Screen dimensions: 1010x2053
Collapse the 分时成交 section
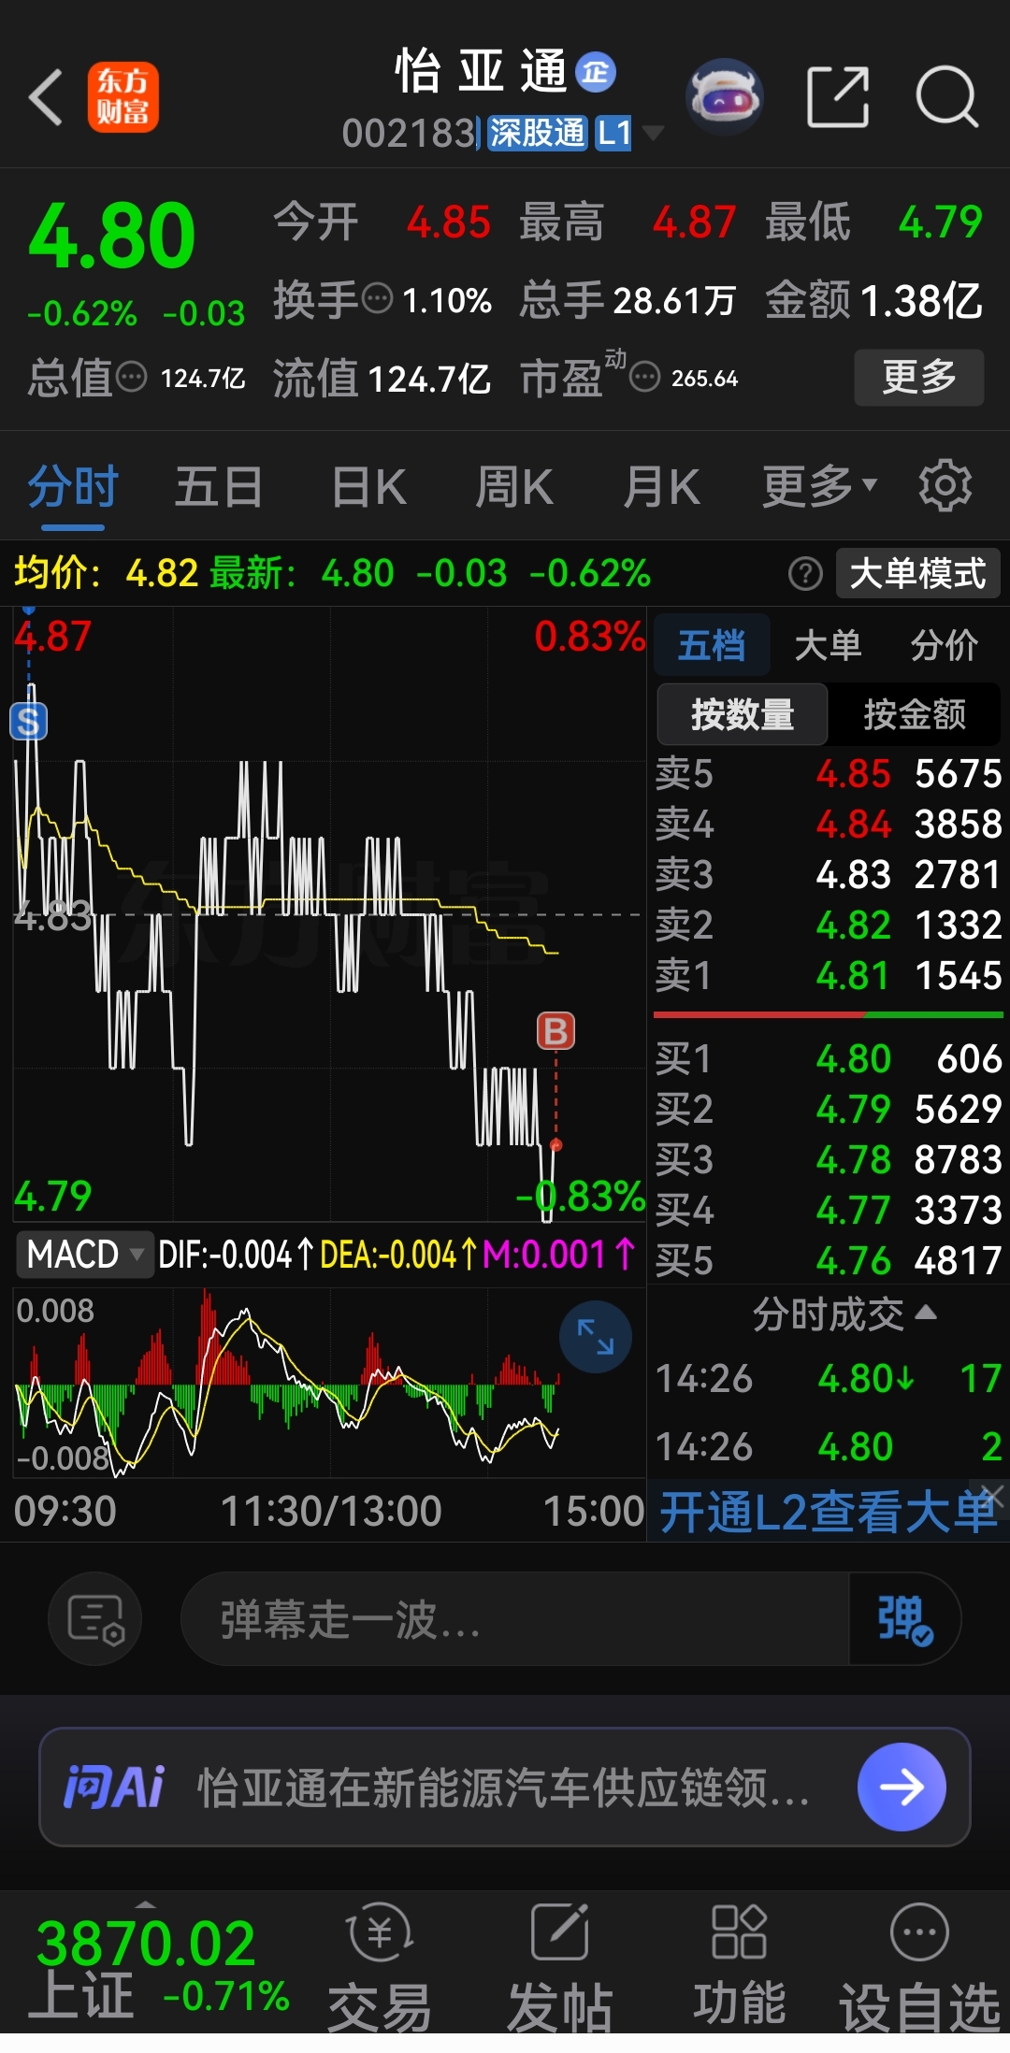(844, 1314)
